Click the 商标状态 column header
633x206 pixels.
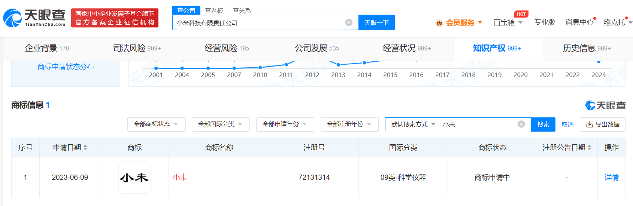(492, 147)
